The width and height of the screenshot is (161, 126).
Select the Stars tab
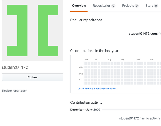pyautogui.click(x=152, y=6)
